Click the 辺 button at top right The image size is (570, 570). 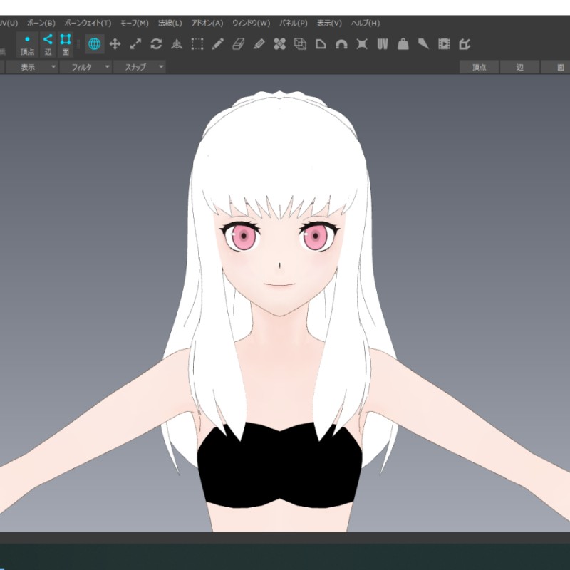pyautogui.click(x=519, y=67)
